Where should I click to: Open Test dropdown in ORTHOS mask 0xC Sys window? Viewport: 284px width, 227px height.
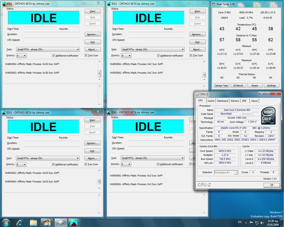coord(153,49)
